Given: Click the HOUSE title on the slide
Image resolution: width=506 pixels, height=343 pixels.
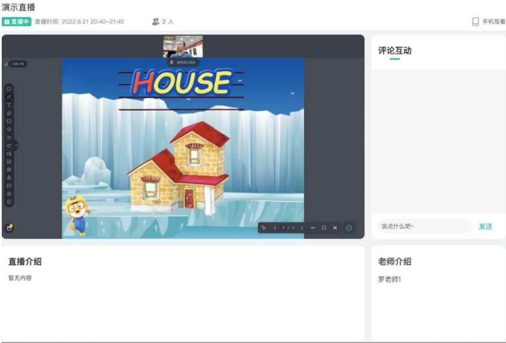Looking at the screenshot, I should (182, 83).
